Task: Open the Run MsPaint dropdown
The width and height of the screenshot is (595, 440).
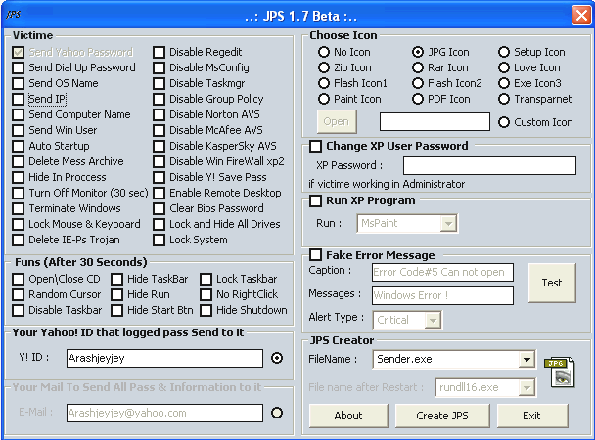Action: (448, 224)
